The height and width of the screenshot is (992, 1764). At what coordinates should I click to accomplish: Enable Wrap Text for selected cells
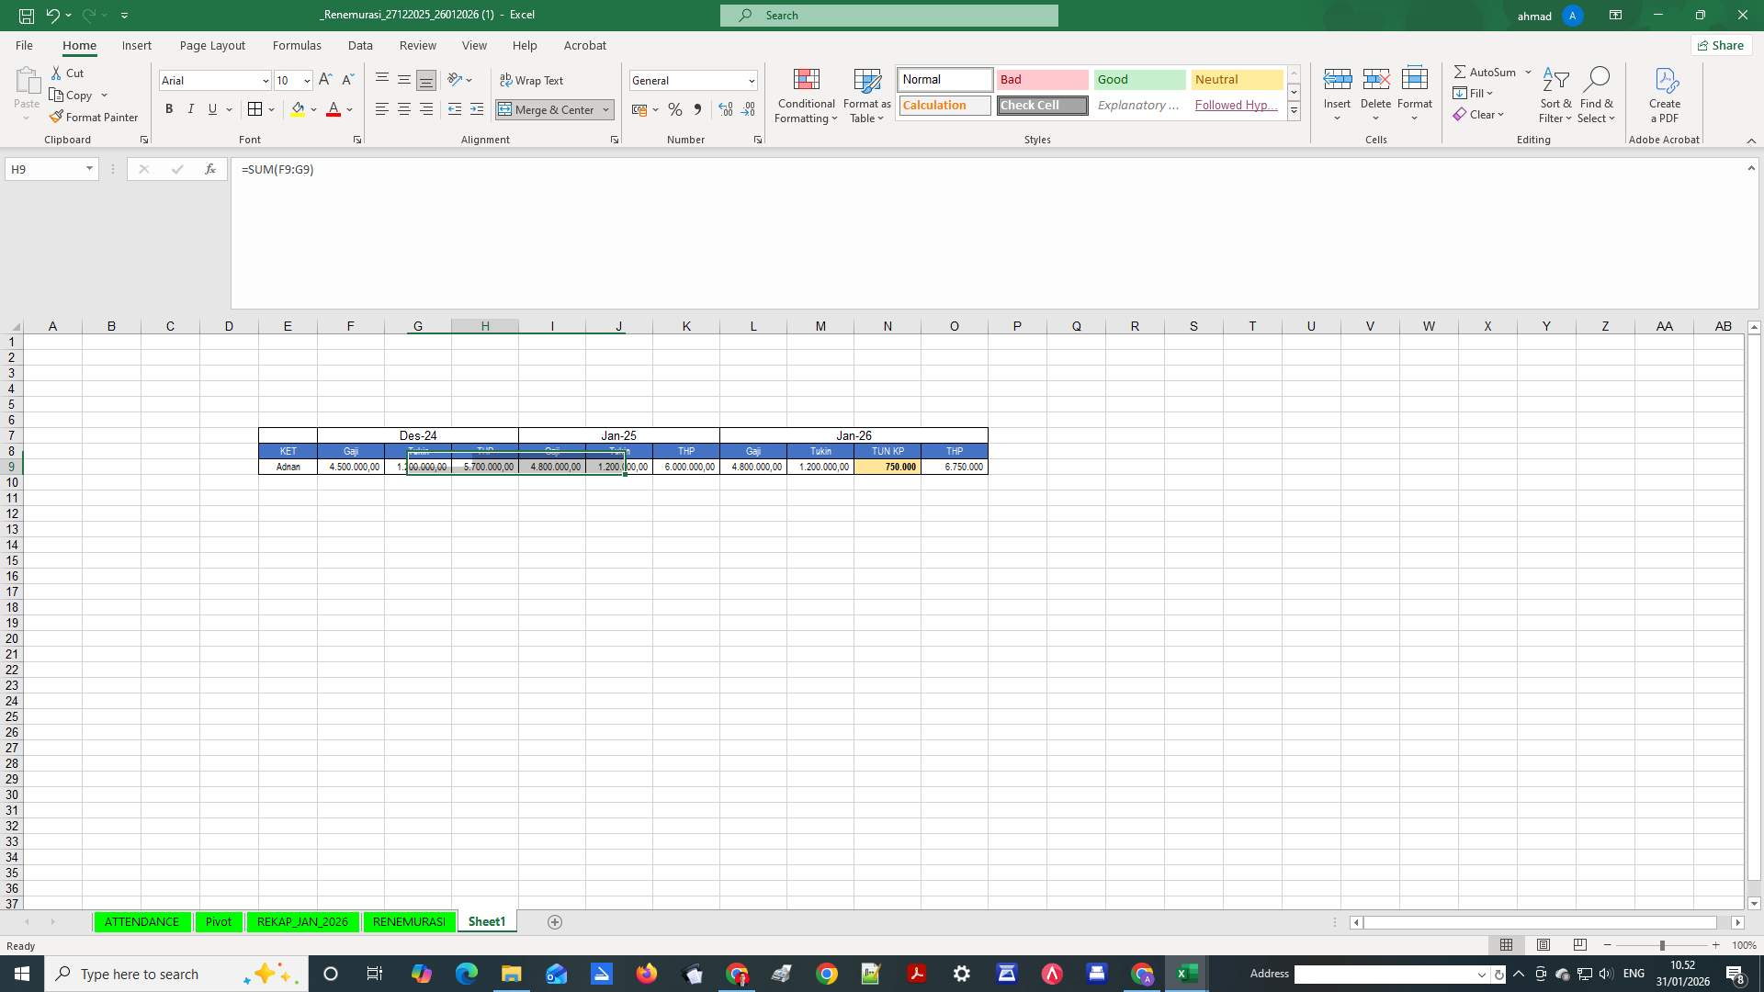click(x=533, y=80)
